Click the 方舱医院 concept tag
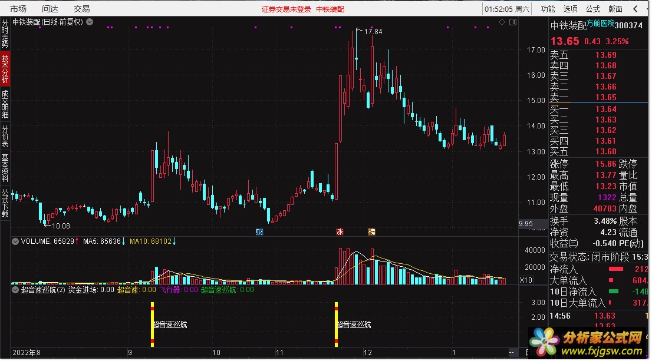Image resolution: width=652 pixels, height=361 pixels. pyautogui.click(x=601, y=24)
